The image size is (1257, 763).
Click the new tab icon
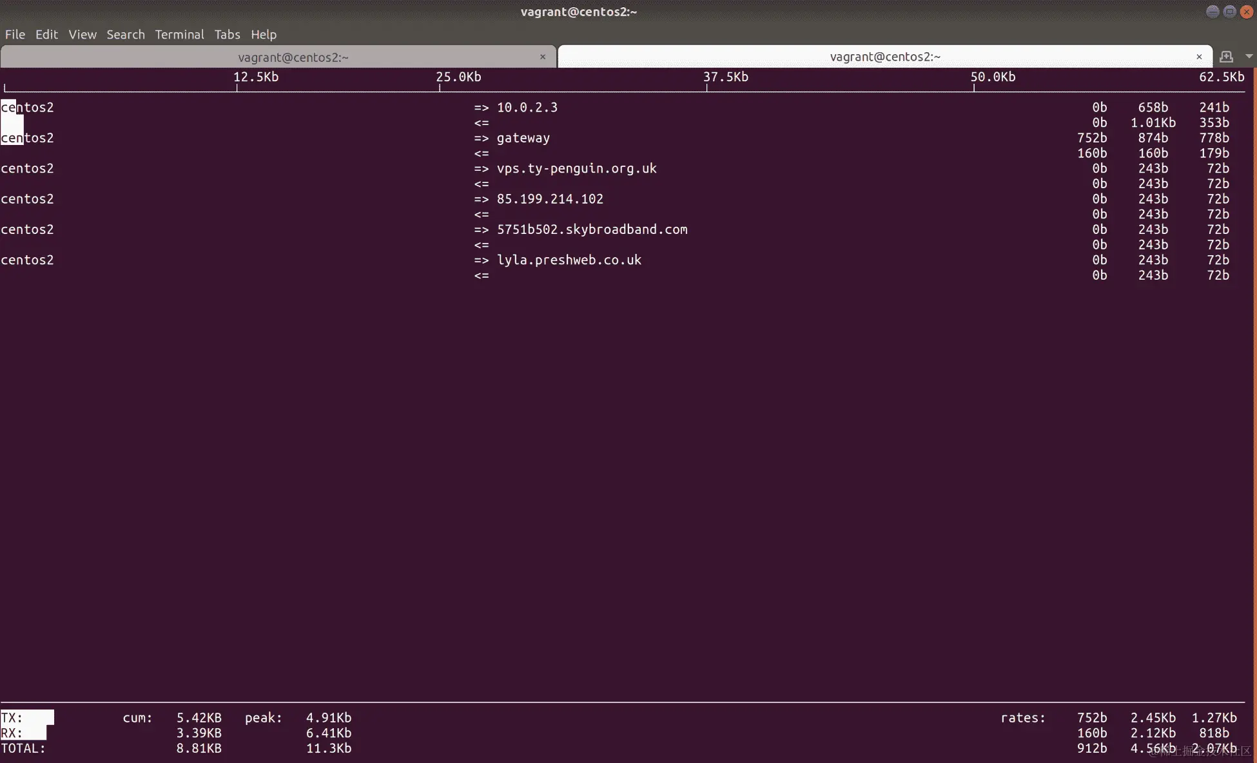click(1226, 57)
